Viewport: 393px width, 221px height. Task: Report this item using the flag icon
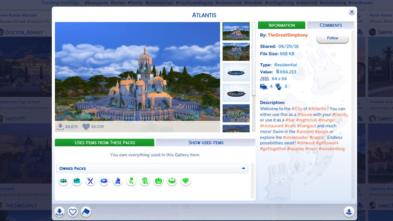tap(86, 212)
